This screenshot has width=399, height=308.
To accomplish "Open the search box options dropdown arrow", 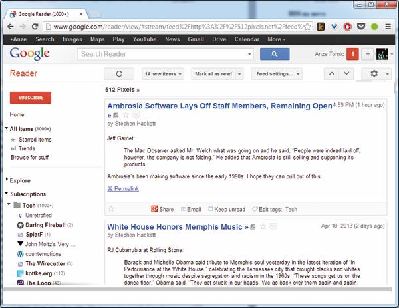I will pos(249,54).
